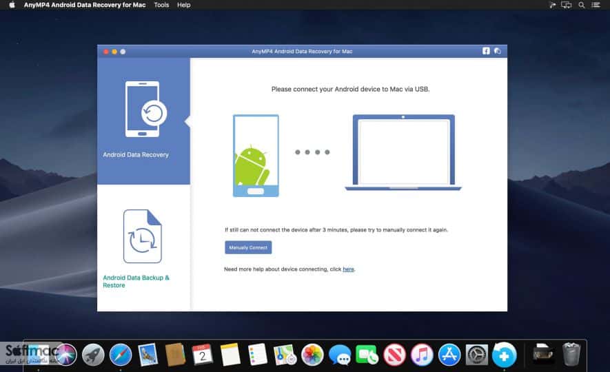Open Safari from the dock
610x372 pixels.
click(x=120, y=355)
